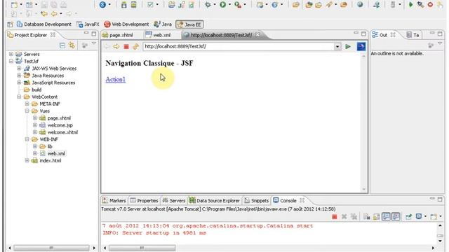Click the Console horizontal scrollbar thumb
Viewport: 449px width, 252px height.
pos(142,248)
